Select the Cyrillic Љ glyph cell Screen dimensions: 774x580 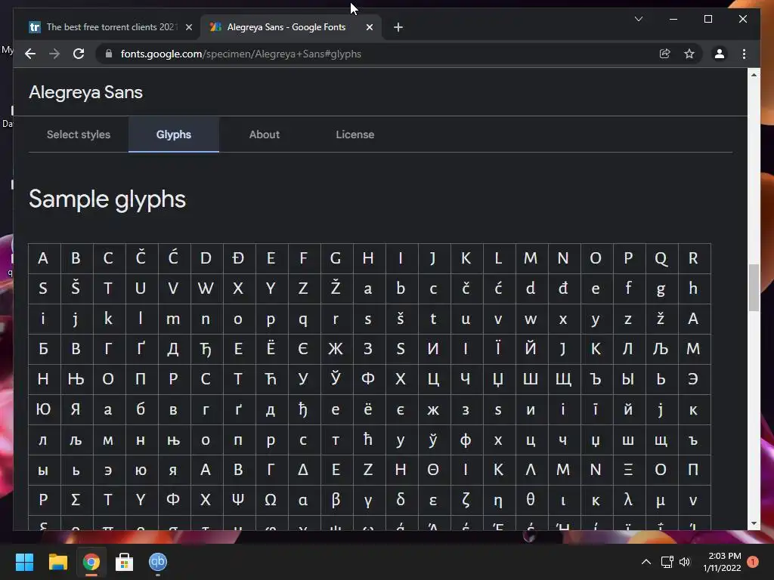pyautogui.click(x=661, y=349)
